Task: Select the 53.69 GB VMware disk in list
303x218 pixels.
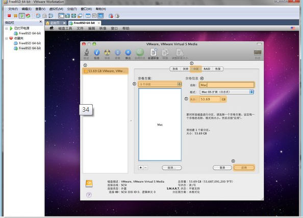Action: [x=106, y=71]
